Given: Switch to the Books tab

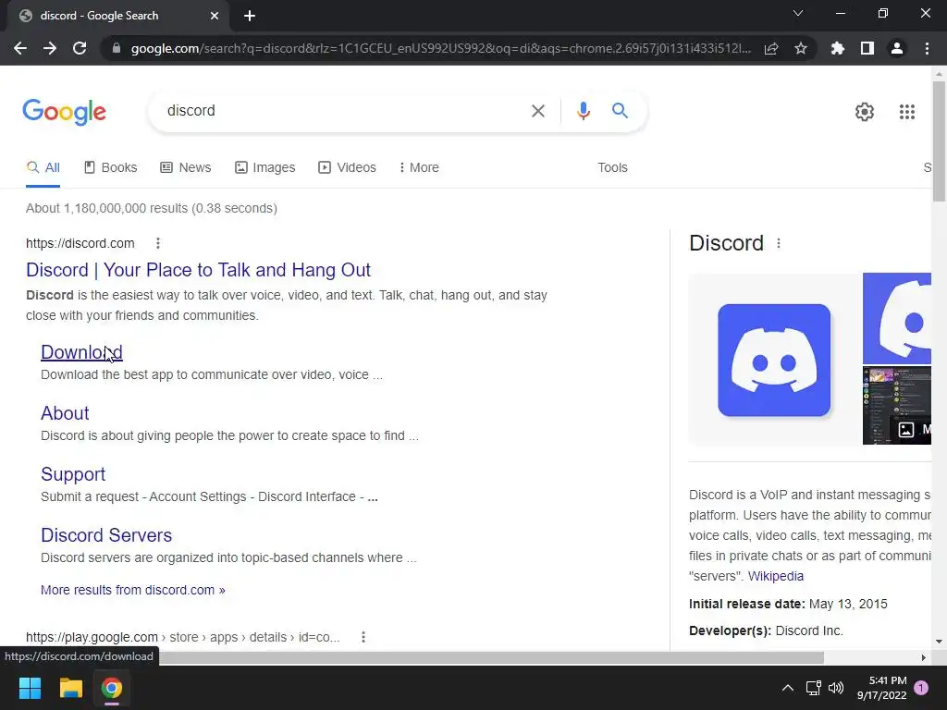Looking at the screenshot, I should pyautogui.click(x=111, y=168).
